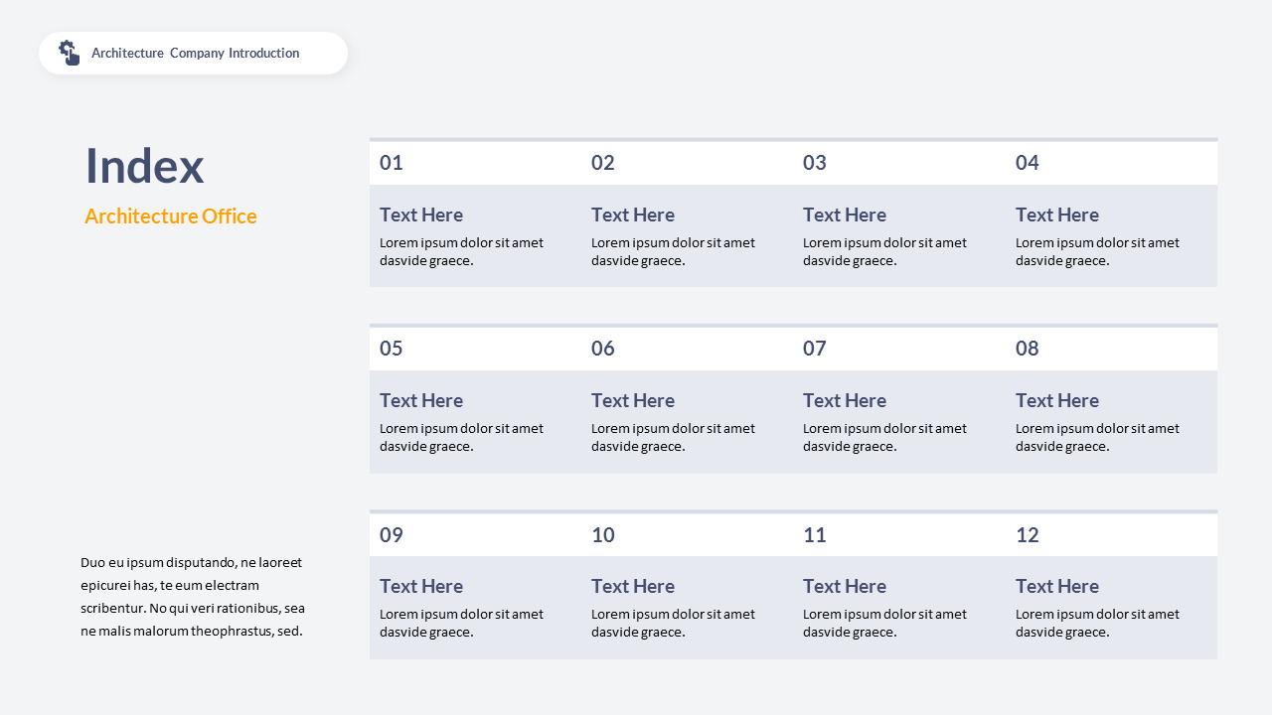Select Text Here heading under 07
Screen dimensions: 1272x715
[x=845, y=400]
